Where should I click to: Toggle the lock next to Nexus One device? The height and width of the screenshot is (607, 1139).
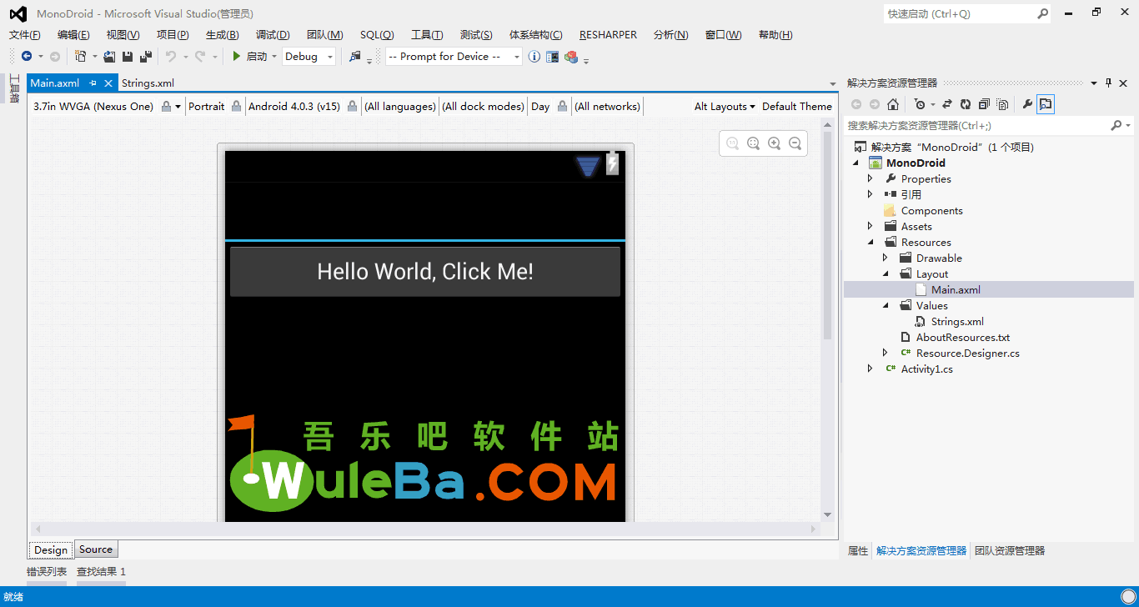coord(167,106)
